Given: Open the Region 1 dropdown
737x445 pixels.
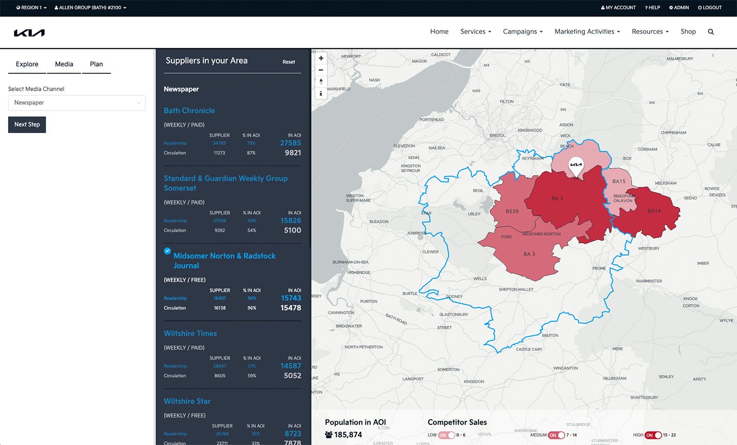Looking at the screenshot, I should pos(31,8).
